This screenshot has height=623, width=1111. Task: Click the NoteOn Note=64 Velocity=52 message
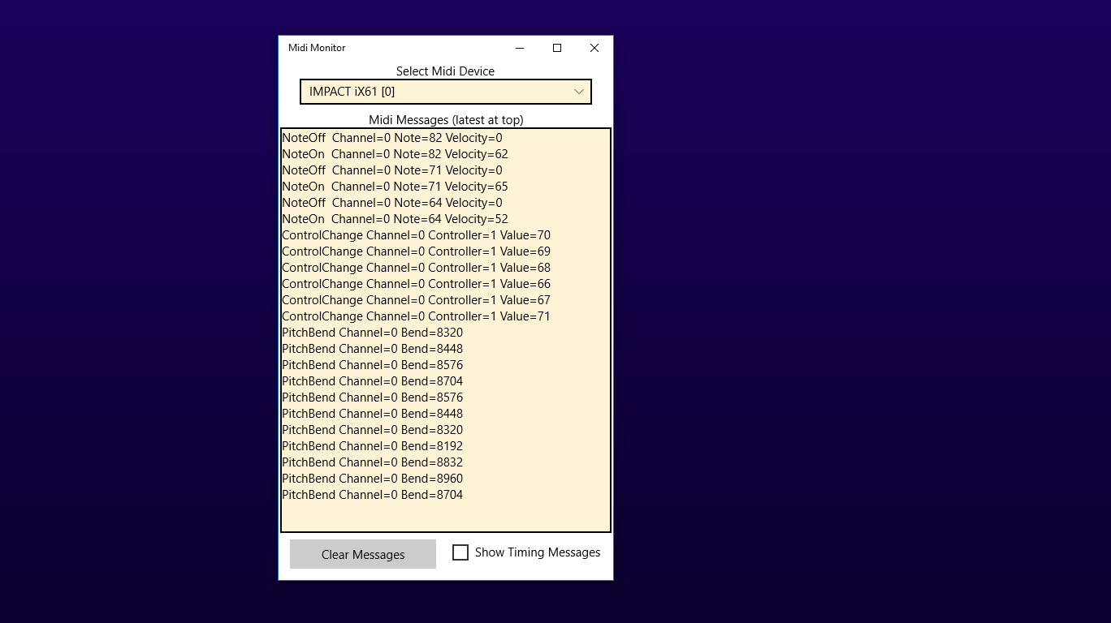(x=395, y=218)
